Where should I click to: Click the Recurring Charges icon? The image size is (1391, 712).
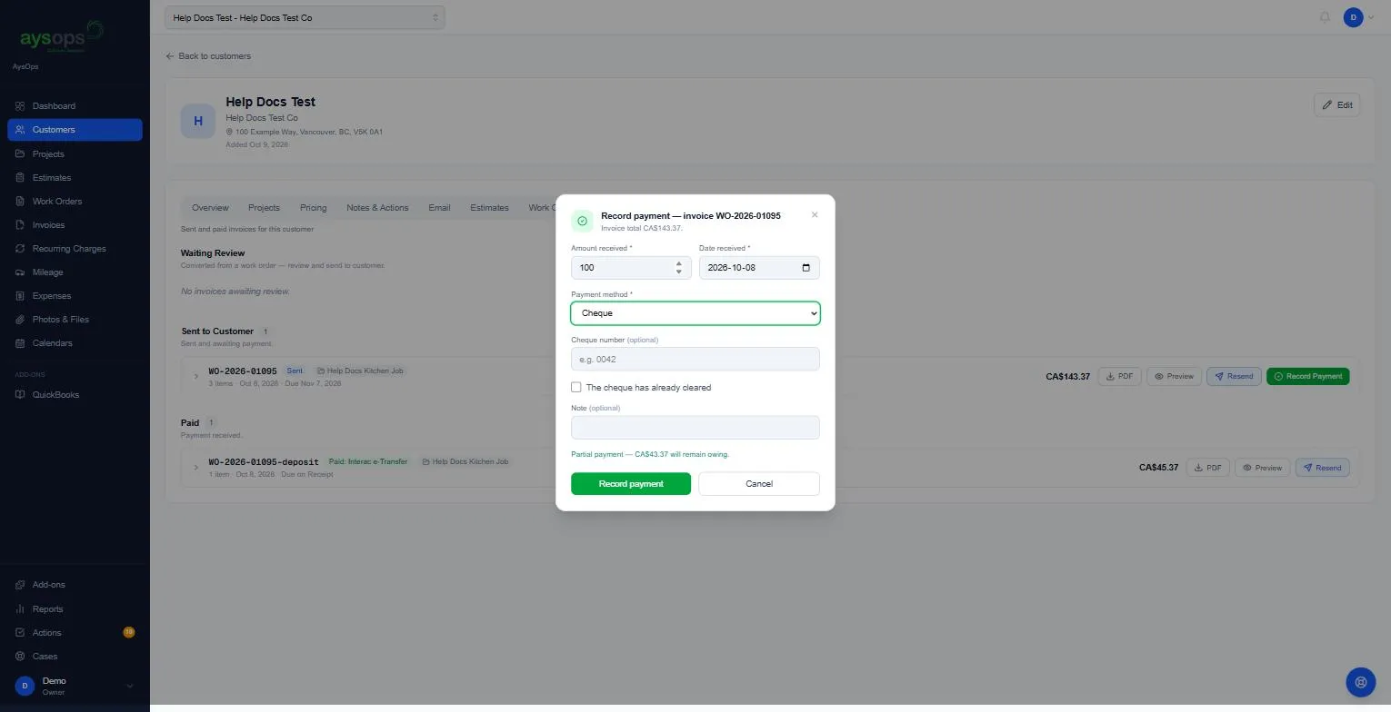coord(20,249)
